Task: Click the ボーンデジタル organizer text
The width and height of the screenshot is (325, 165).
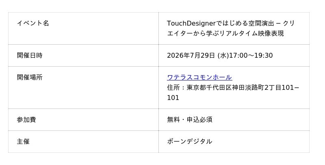Action: click(189, 141)
